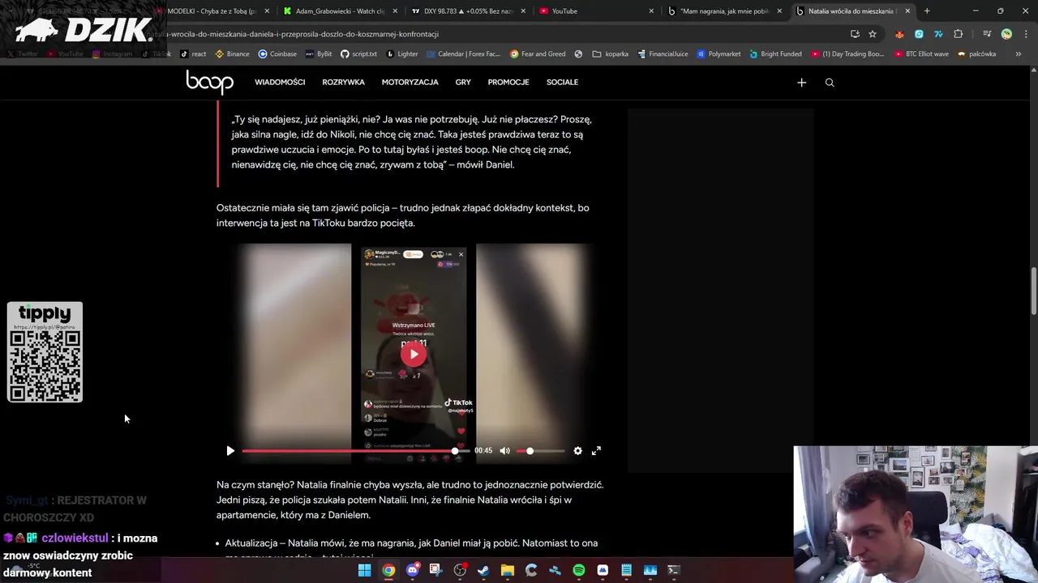Click the play icon in video control bar

point(230,451)
